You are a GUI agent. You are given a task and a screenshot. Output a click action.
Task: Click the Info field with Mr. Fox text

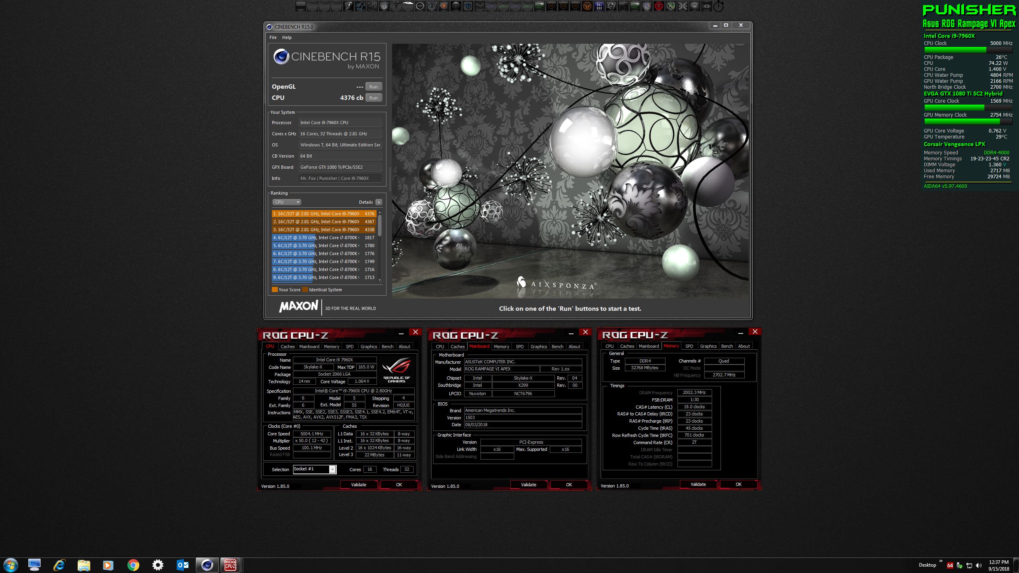click(340, 178)
